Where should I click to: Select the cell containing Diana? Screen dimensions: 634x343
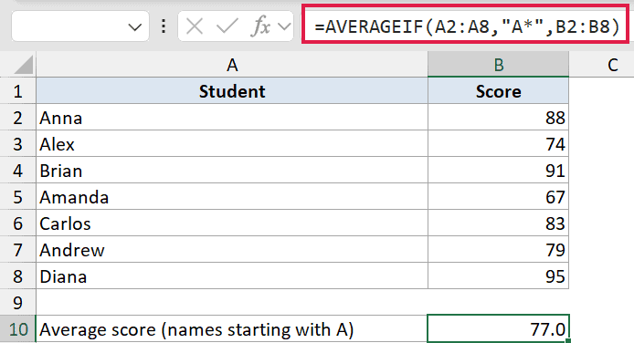[x=232, y=276]
